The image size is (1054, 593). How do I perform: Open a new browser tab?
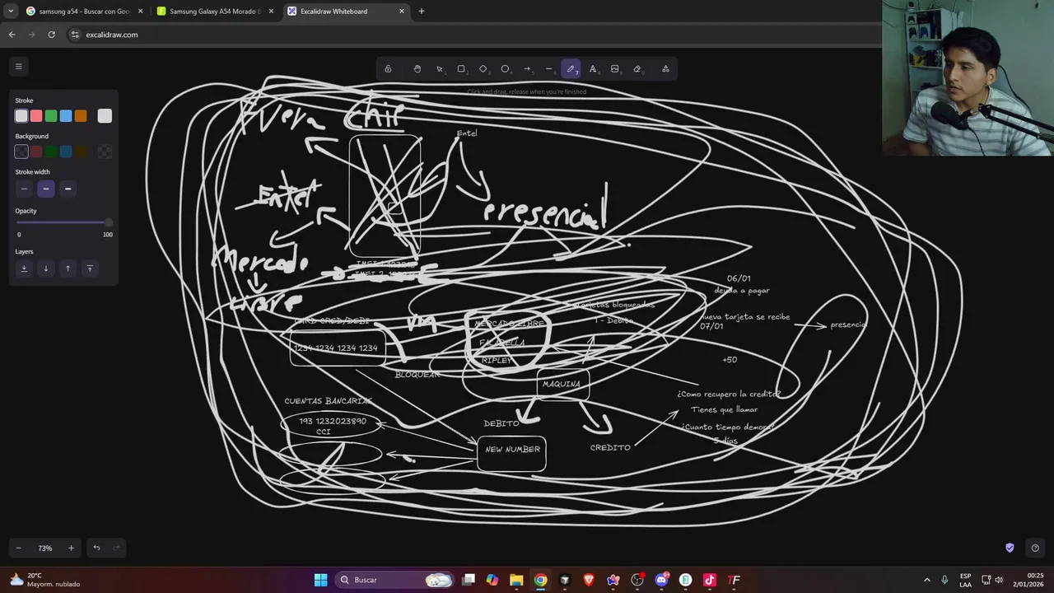(x=422, y=12)
